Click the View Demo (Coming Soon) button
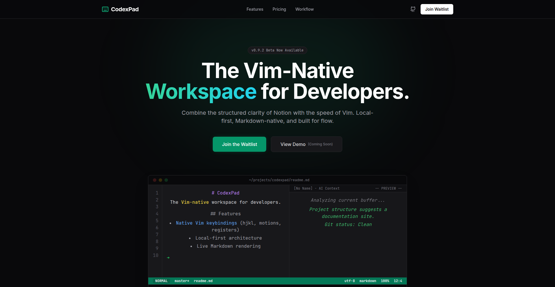Image resolution: width=555 pixels, height=287 pixels. coord(306,144)
